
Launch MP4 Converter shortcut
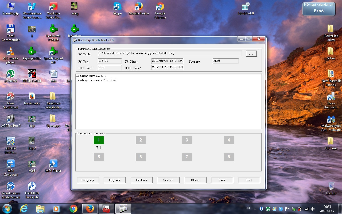pyautogui.click(x=11, y=168)
